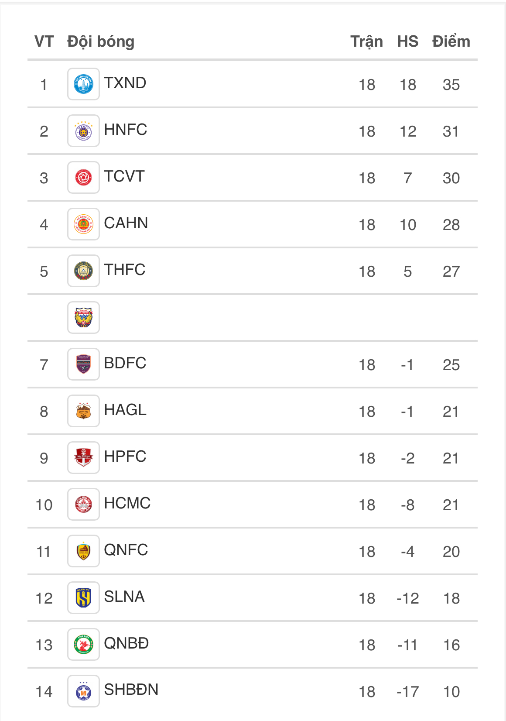
Task: Select the Trận column header
Action: (x=367, y=41)
